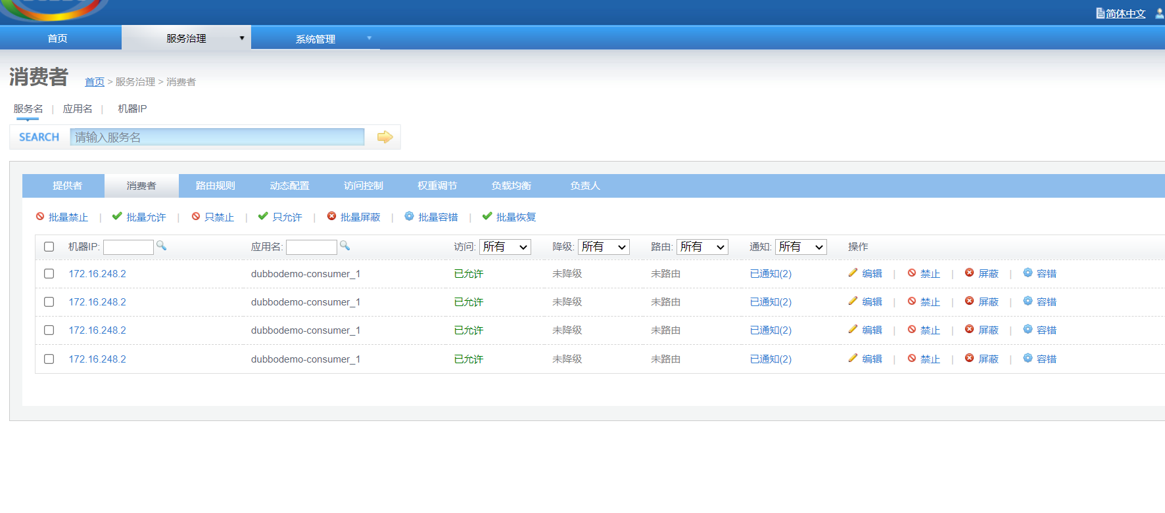
Task: Expand the 系统管理 navigation menu
Action: [x=316, y=39]
